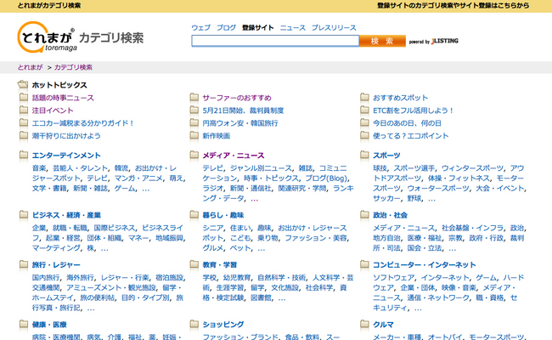The height and width of the screenshot is (340, 552).
Task: Open the サーファーのおすすめ topic link
Action: (237, 98)
